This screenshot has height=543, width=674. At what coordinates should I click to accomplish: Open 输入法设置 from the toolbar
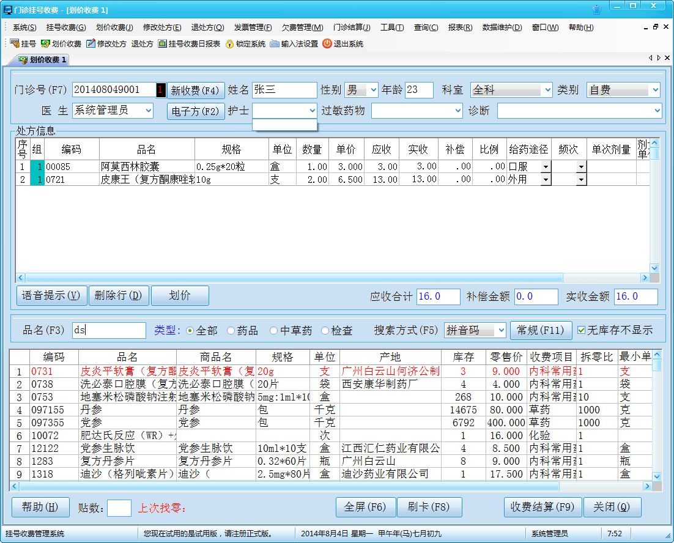point(294,44)
